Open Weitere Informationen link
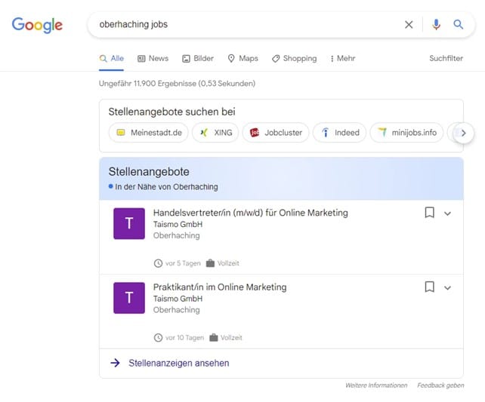The image size is (485, 402). pyautogui.click(x=376, y=385)
